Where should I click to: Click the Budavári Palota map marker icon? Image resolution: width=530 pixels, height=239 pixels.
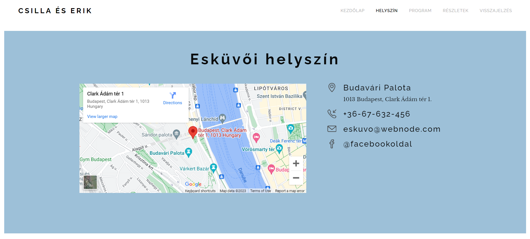189,152
